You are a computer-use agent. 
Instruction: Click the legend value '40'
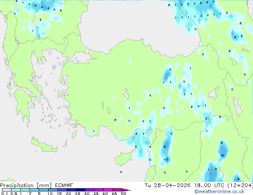pyautogui.click(x=105, y=193)
